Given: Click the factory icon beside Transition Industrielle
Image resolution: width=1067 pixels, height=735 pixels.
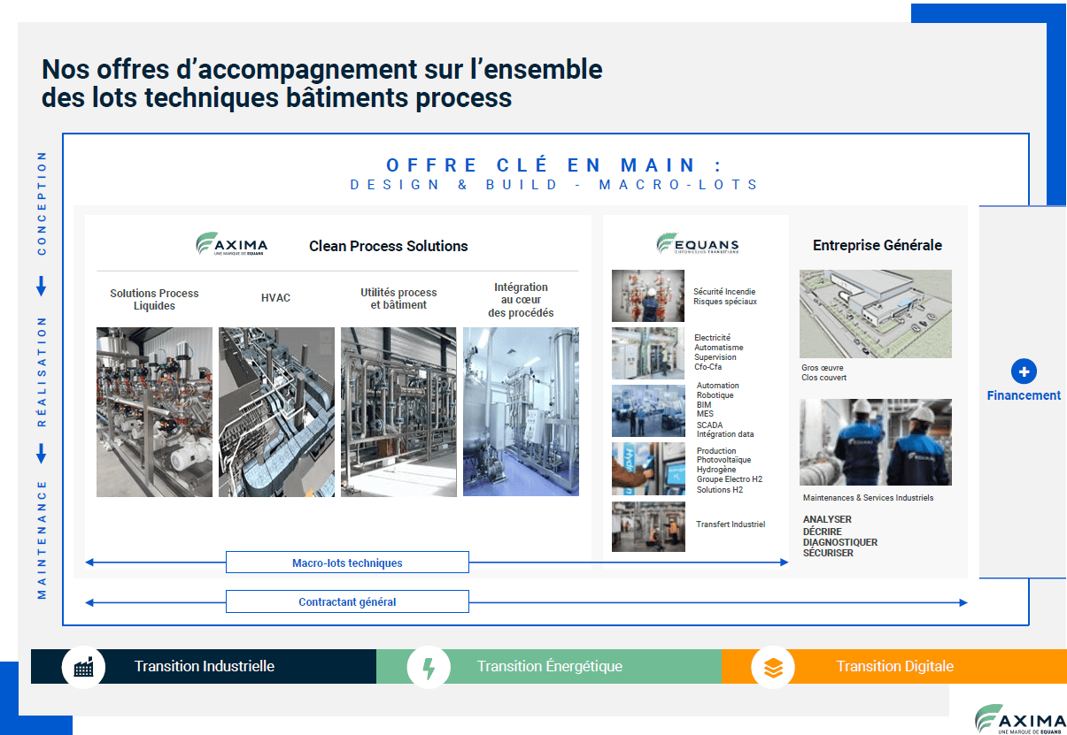Looking at the screenshot, I should click(83, 667).
